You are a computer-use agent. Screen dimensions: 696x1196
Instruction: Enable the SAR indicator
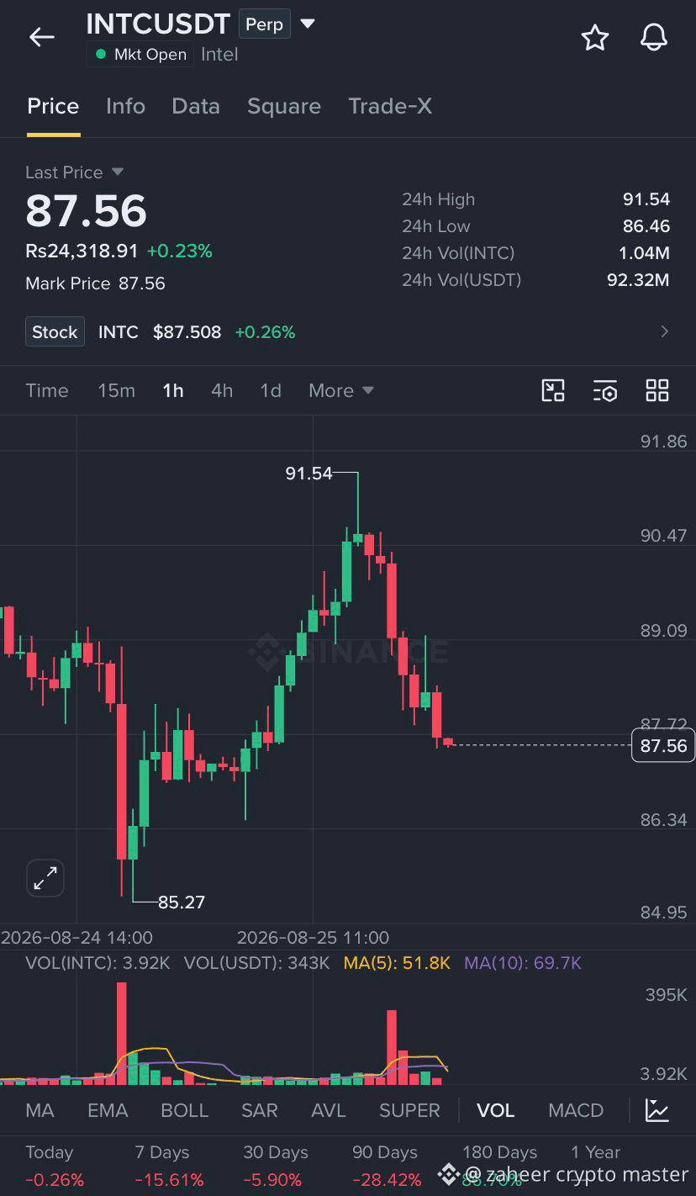click(260, 1110)
